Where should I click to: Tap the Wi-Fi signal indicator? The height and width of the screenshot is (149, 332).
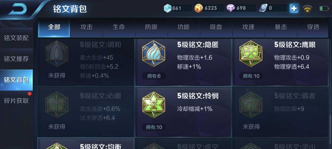(307, 9)
